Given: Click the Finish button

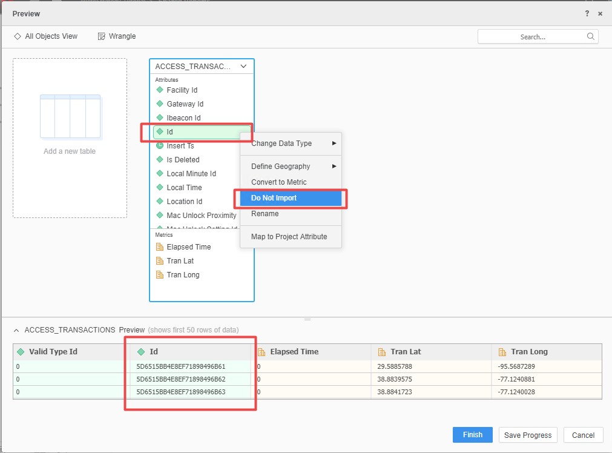Looking at the screenshot, I should [x=472, y=434].
